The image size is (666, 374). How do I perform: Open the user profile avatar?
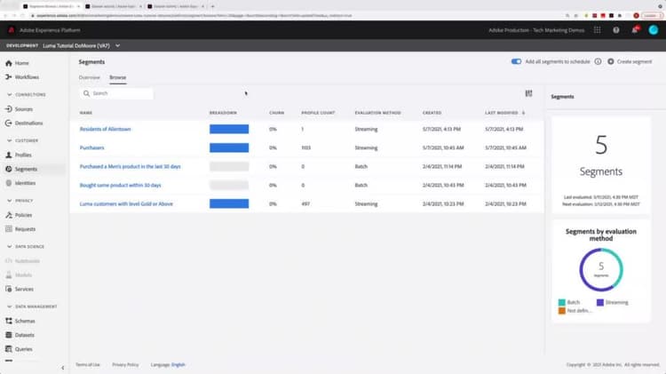654,29
